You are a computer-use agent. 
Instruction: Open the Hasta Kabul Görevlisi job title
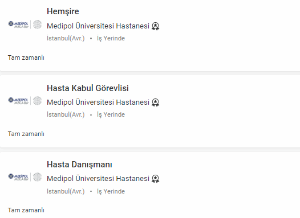88,88
